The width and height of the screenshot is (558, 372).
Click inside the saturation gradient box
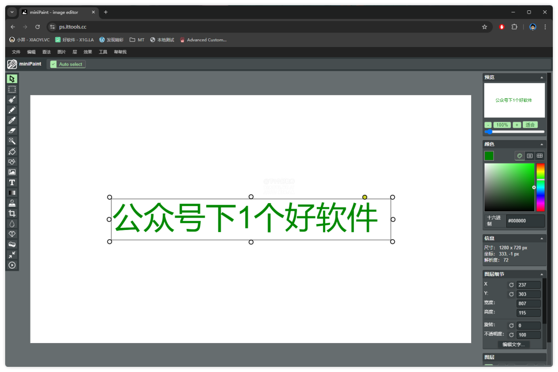[509, 187]
